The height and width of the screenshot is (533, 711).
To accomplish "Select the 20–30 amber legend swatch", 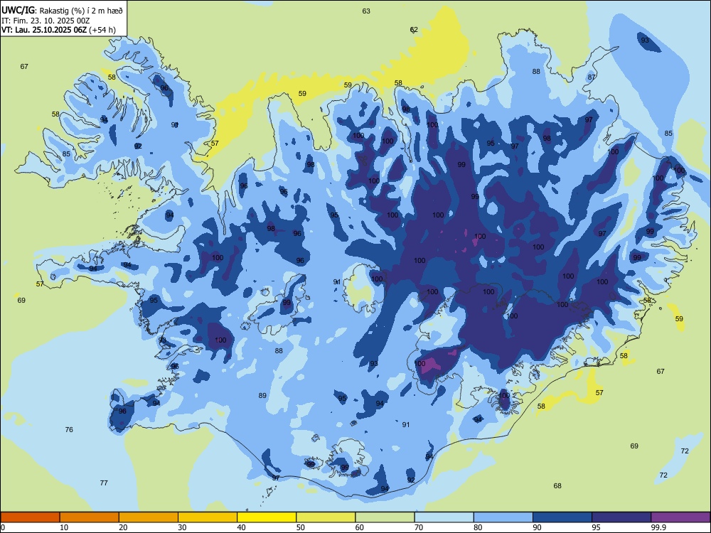I will click(x=149, y=517).
